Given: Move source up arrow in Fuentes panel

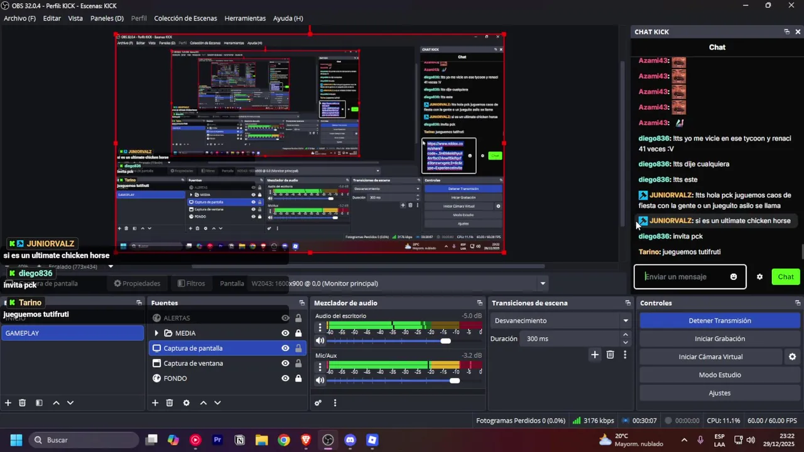Looking at the screenshot, I should 204,403.
